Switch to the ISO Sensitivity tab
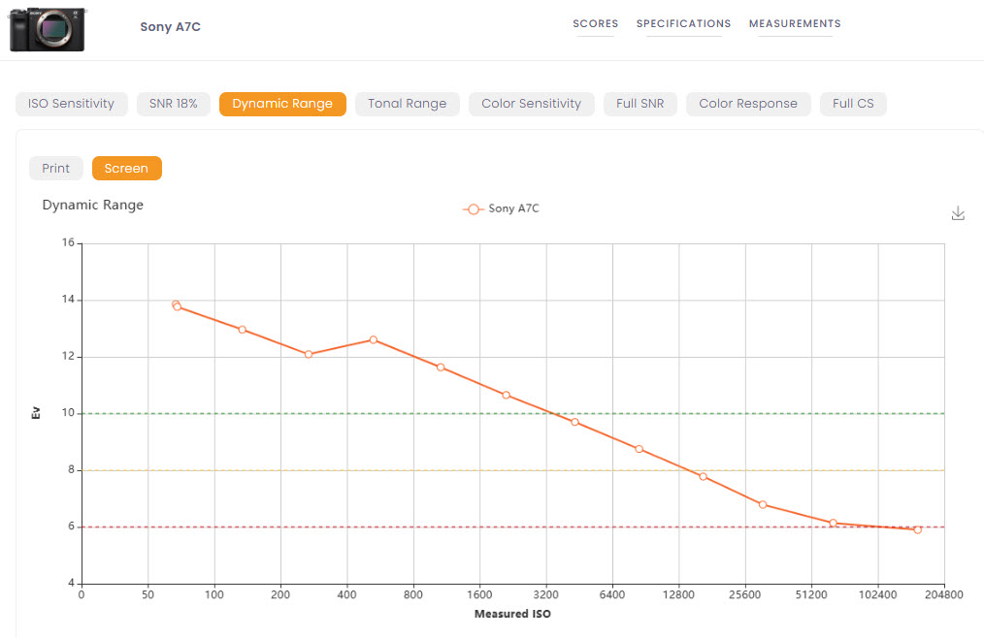The height and width of the screenshot is (638, 984). click(x=72, y=104)
